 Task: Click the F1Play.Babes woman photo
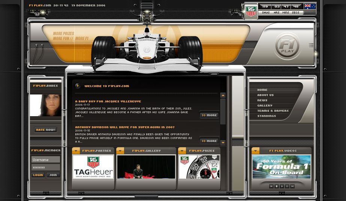(x=46, y=105)
